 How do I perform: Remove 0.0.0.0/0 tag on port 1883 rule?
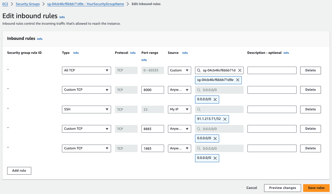tap(215, 158)
